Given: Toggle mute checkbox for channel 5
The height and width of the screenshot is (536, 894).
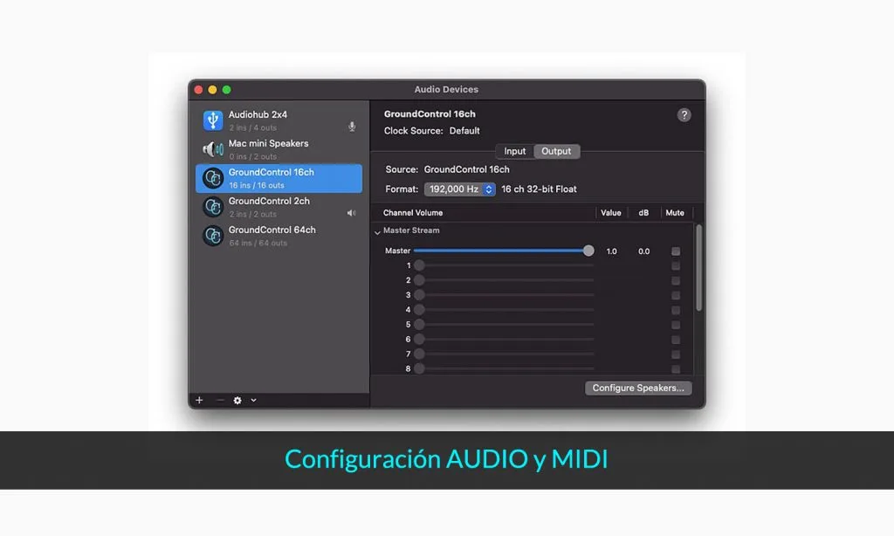Looking at the screenshot, I should coord(676,325).
